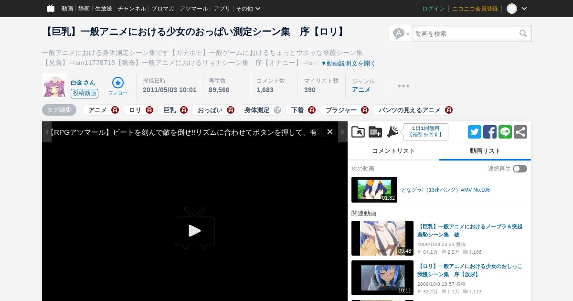This screenshot has height=301, width=573.
Task: Toggle the 連続再生 switch
Action: 520,169
